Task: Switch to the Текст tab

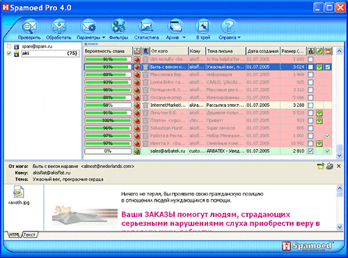Action: coord(30,235)
